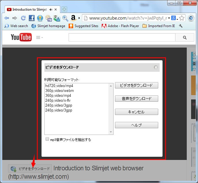
Task: Click the wrench icon on the bookmarks bar
Action: tap(181, 26)
